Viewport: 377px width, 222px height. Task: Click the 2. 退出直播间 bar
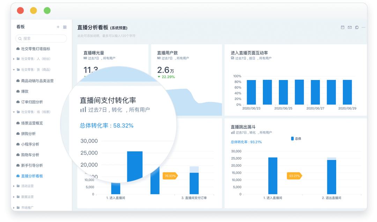coord(332,176)
